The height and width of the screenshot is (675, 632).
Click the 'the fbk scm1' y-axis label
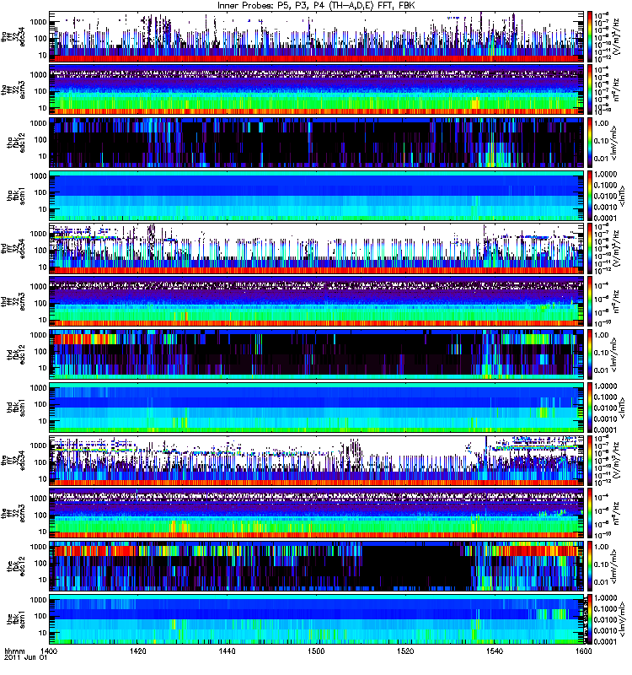(x=16, y=619)
